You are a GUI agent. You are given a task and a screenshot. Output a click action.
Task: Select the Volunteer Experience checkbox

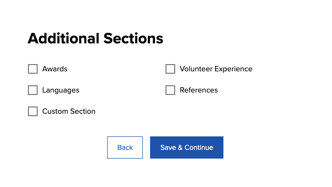tap(170, 69)
